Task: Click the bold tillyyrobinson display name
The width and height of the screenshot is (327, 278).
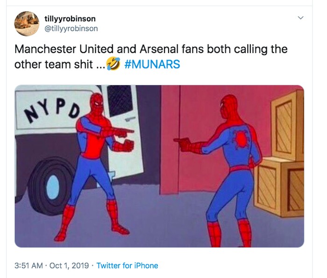Action: pyautogui.click(x=72, y=19)
